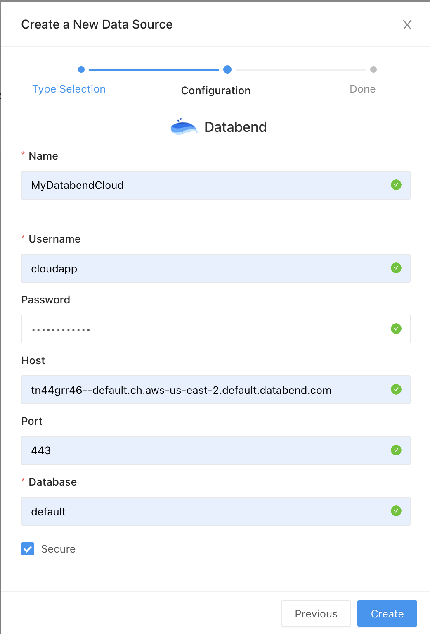430x634 pixels.
Task: Click the dialog title Create a New Data Source
Action: [x=97, y=24]
